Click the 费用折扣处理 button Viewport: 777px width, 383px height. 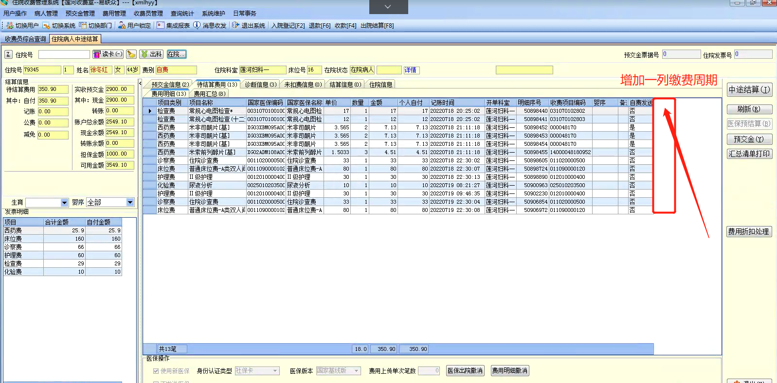coord(749,232)
